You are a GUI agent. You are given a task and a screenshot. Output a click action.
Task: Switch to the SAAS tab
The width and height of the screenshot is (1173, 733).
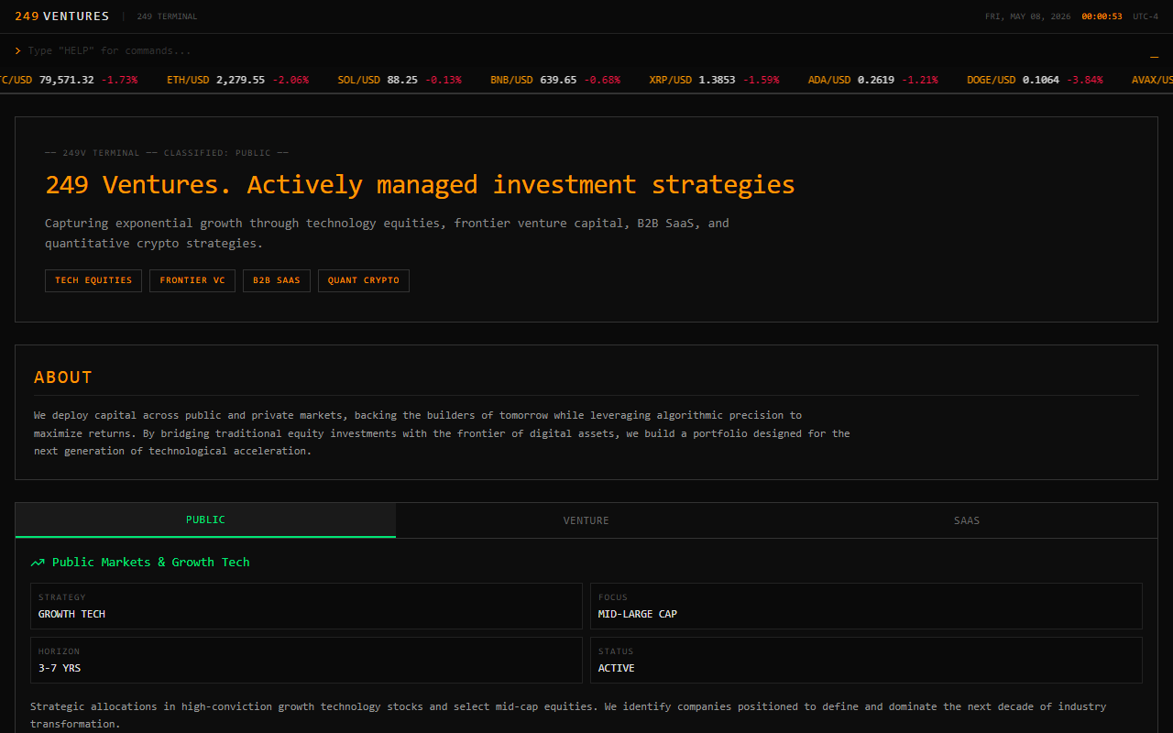pyautogui.click(x=967, y=520)
